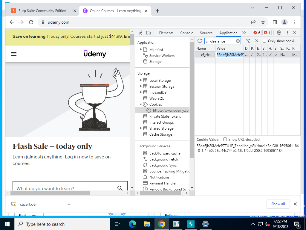Show more DevTools tabs chevron
306x230 pixels.
pos(244,33)
